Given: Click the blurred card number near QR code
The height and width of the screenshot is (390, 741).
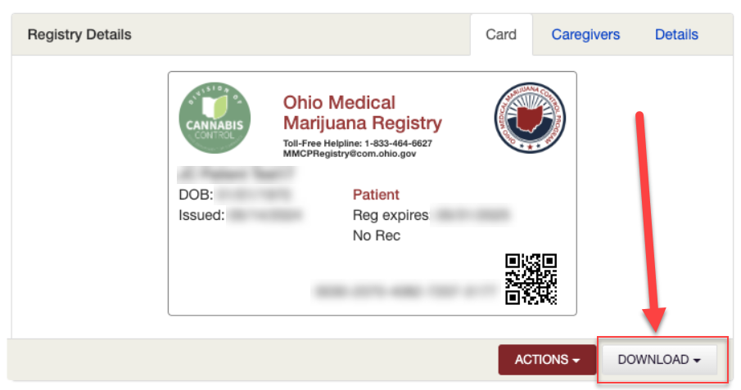Looking at the screenshot, I should coord(405,289).
